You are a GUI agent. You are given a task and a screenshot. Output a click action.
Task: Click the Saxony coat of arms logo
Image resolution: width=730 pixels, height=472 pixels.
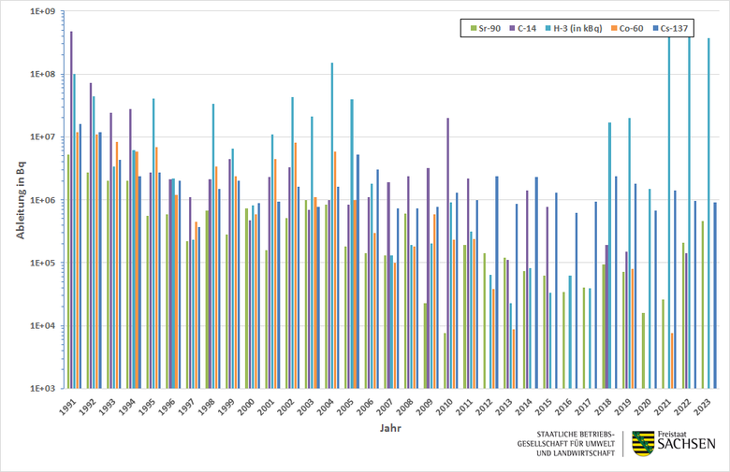point(643,444)
